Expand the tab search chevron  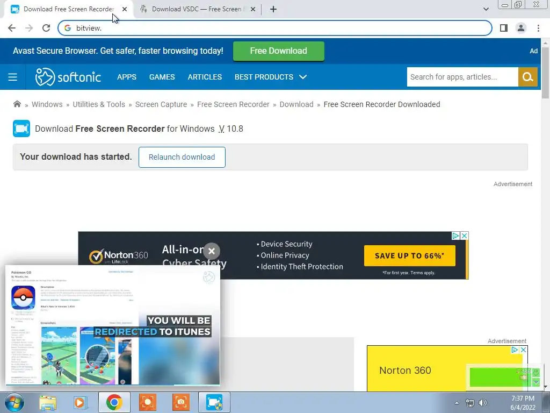[x=486, y=9]
